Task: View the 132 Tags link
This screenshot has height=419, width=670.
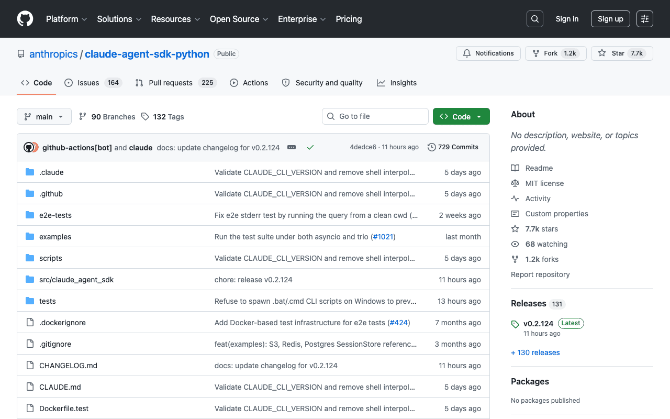Action: point(163,117)
